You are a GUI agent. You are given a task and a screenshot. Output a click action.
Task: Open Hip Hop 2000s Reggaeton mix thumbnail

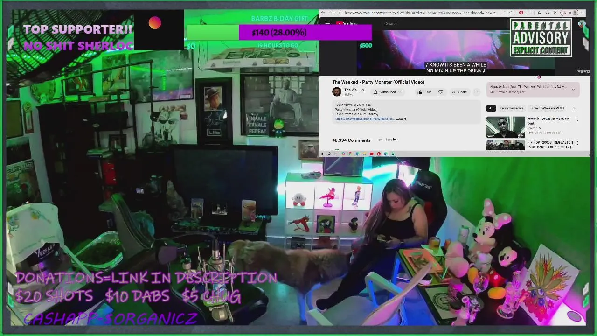coord(506,145)
